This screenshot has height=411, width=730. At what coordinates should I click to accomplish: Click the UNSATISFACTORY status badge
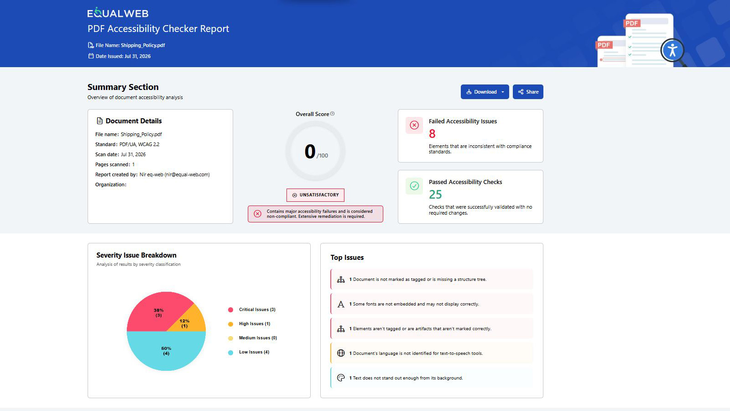click(315, 195)
